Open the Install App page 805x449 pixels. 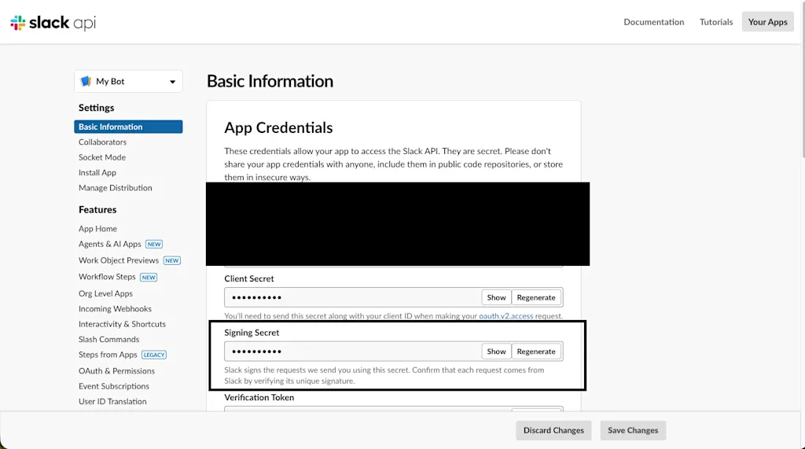point(97,173)
